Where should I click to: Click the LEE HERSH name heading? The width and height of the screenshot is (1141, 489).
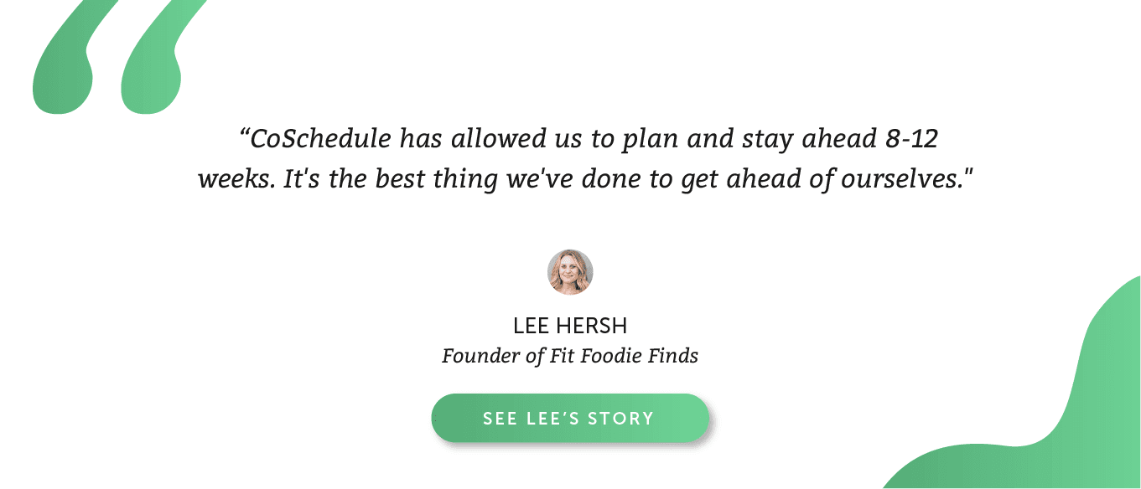pyautogui.click(x=570, y=326)
